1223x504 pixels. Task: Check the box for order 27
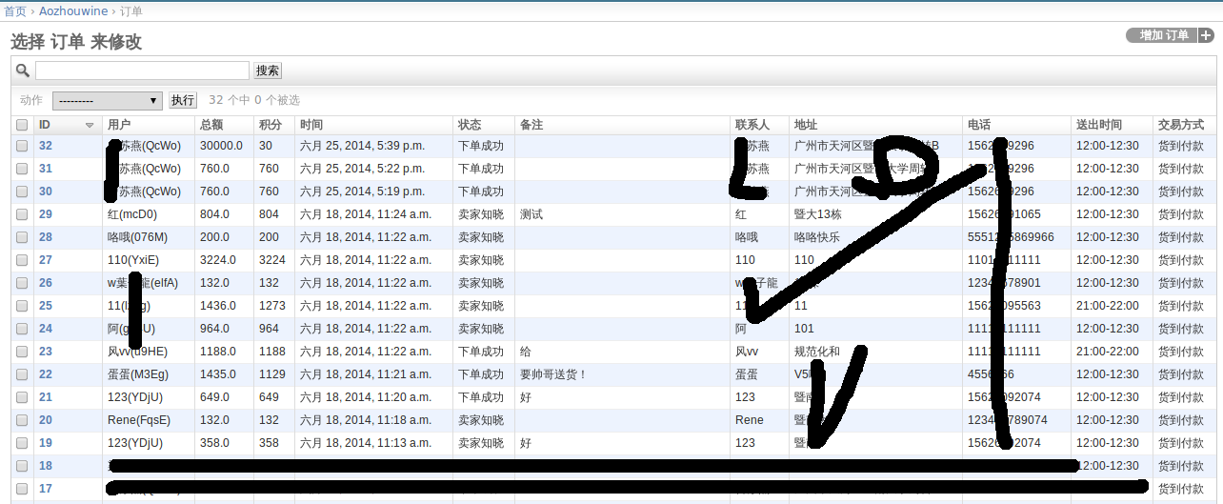(22, 261)
